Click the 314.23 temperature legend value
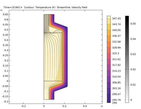Screen dimensions: 141x109 [116, 71]
